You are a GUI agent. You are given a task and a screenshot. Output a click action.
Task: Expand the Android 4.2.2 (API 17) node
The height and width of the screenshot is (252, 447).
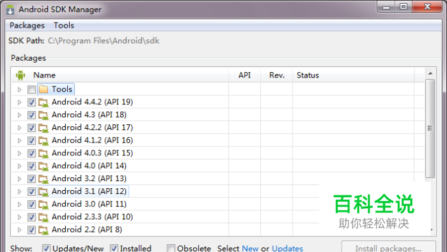[x=19, y=128]
